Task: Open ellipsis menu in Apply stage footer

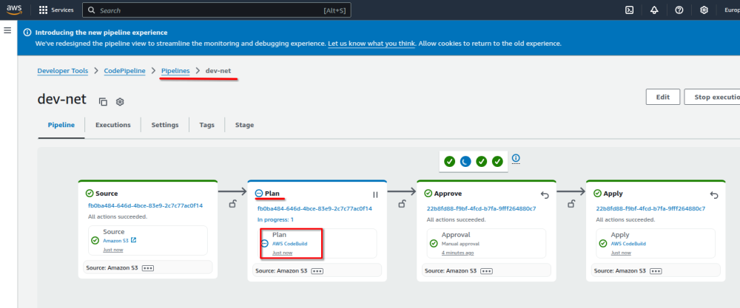Action: click(656, 271)
